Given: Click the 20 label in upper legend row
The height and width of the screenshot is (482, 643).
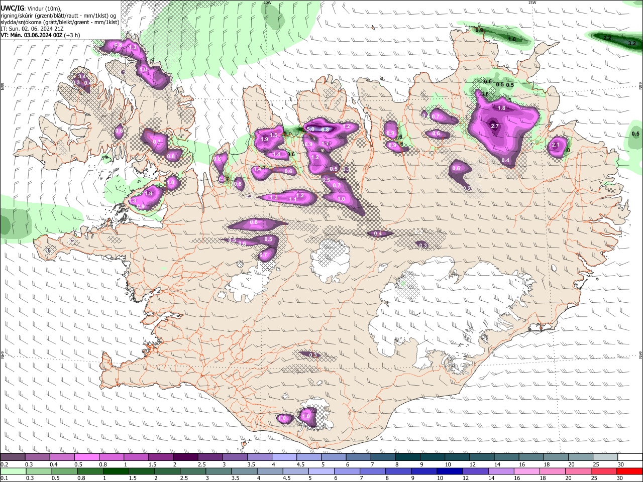Looking at the screenshot, I should (571, 464).
